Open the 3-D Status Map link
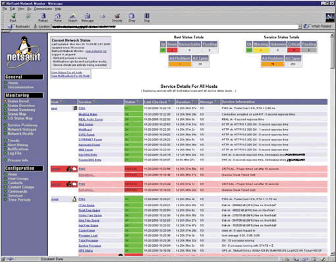The image size is (336, 262). click(x=20, y=118)
